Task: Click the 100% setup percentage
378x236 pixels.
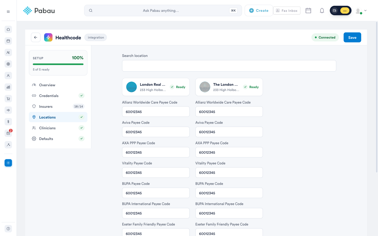Action: click(x=78, y=58)
